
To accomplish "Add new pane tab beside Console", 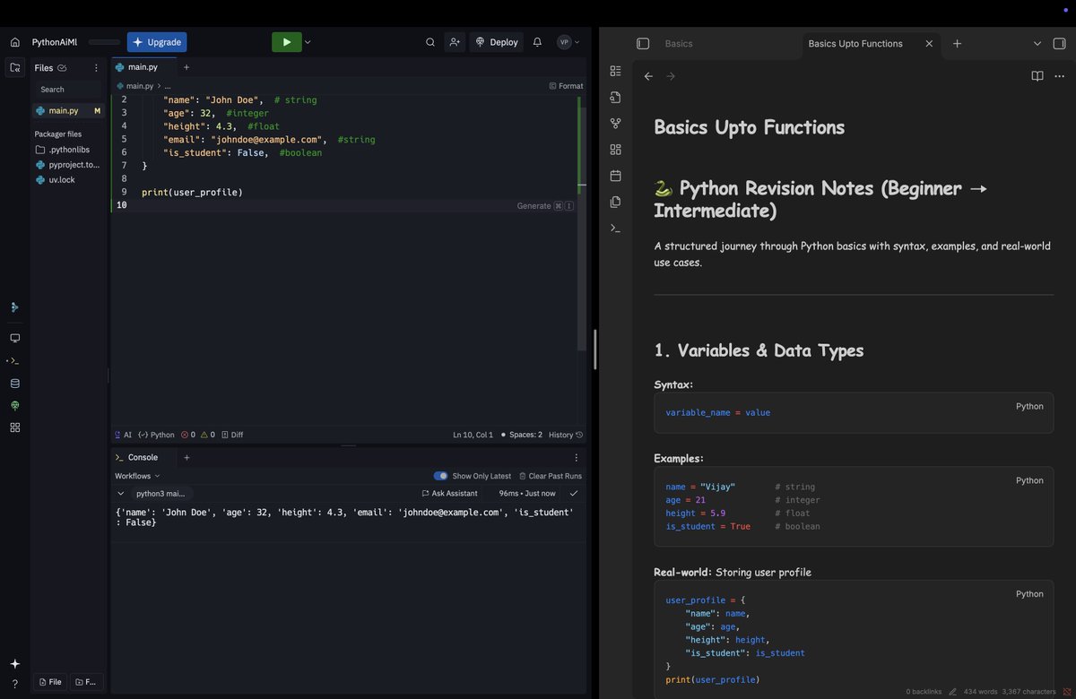I will (x=187, y=457).
